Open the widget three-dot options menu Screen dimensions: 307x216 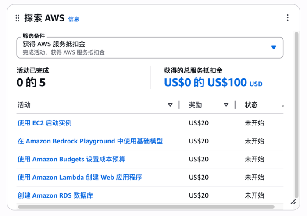point(288,18)
